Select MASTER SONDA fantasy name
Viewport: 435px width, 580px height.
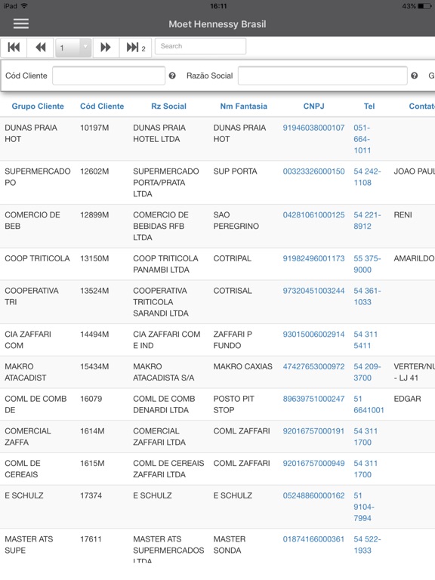pyautogui.click(x=230, y=545)
